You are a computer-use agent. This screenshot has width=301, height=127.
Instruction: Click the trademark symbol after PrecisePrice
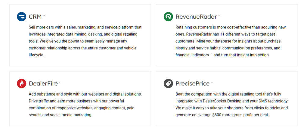(212, 82)
